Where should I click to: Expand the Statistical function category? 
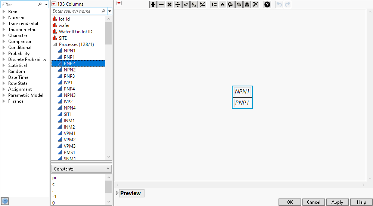point(4,65)
